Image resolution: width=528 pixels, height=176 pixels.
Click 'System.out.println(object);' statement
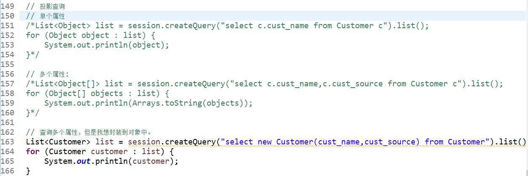pyautogui.click(x=107, y=45)
